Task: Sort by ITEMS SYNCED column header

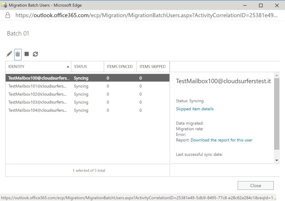Action: 120,67
